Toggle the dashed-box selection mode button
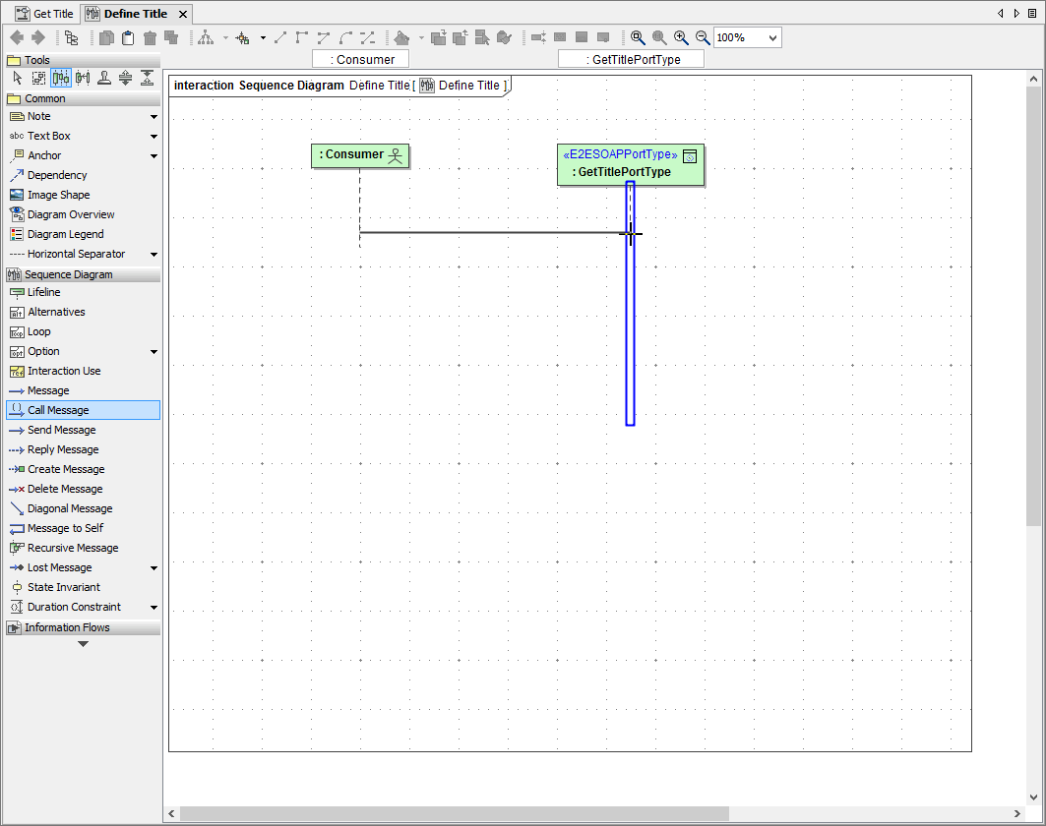 click(x=39, y=79)
